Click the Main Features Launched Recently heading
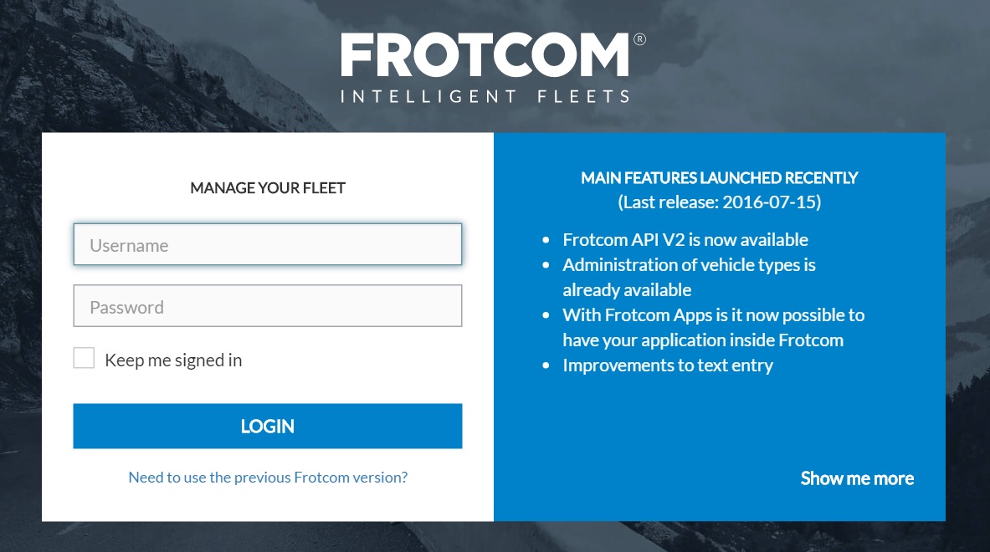 click(x=719, y=178)
